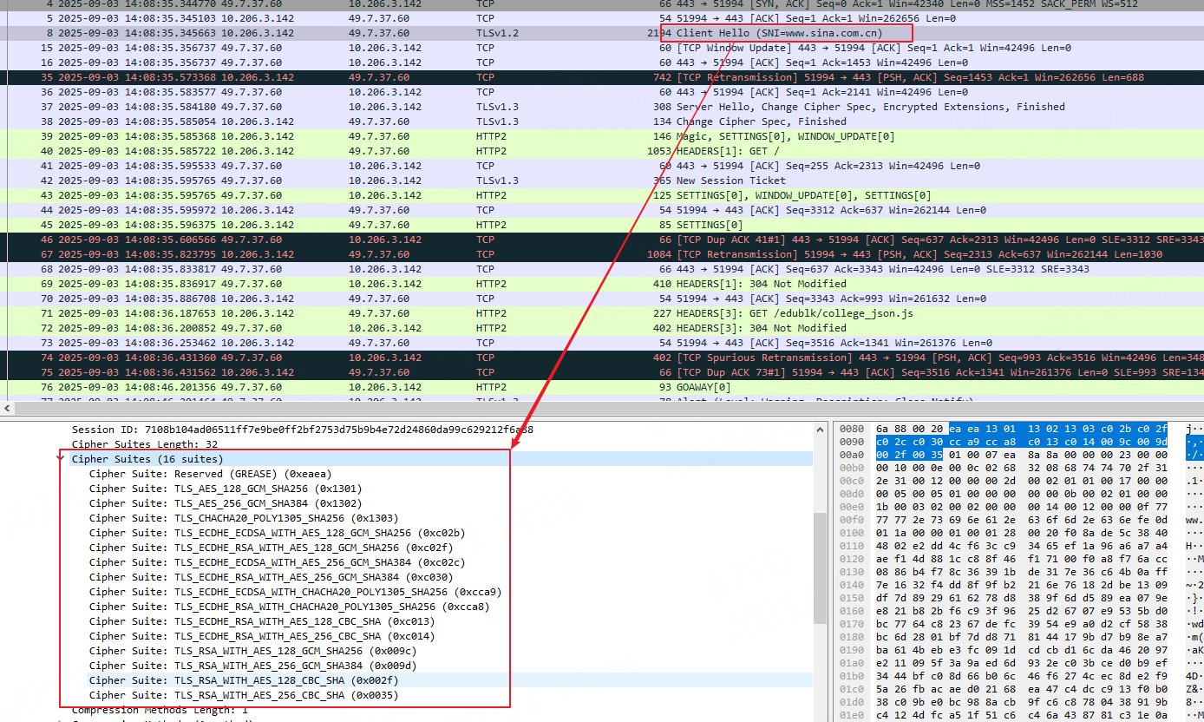
Task: Select packet 37 Server Hello, Change Cipher Spec
Action: 602,107
